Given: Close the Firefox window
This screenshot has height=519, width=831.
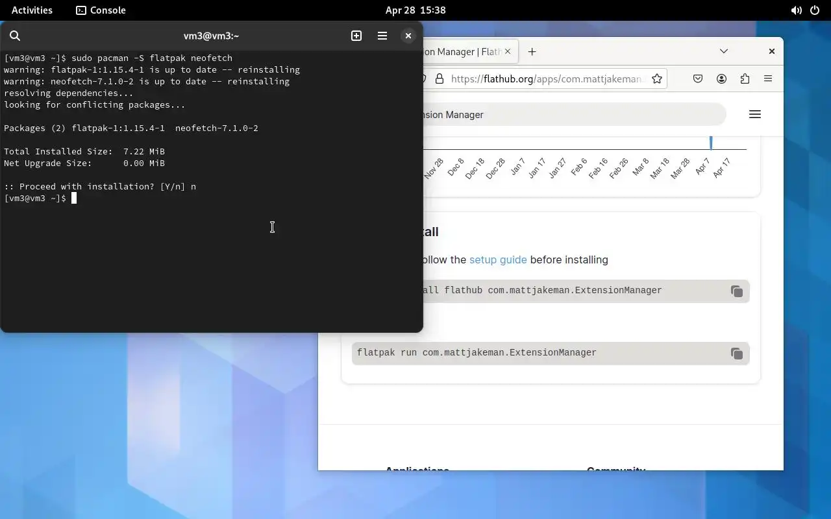Looking at the screenshot, I should click(772, 51).
